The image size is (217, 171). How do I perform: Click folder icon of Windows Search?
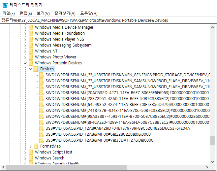click(x=31, y=158)
